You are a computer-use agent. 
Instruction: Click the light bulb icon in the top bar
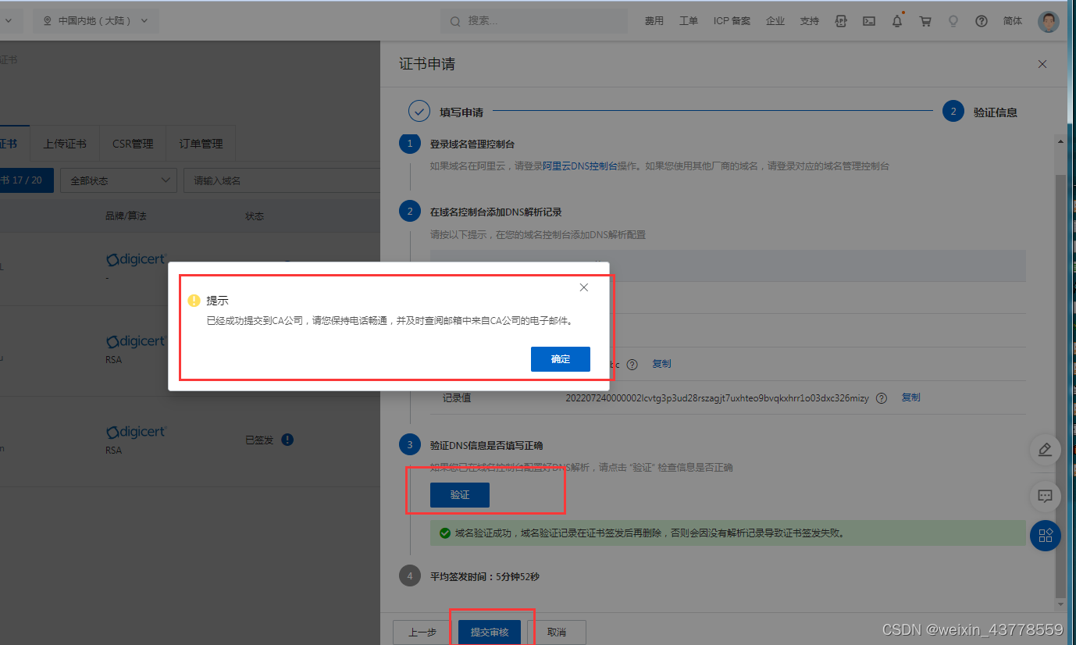[x=953, y=21]
